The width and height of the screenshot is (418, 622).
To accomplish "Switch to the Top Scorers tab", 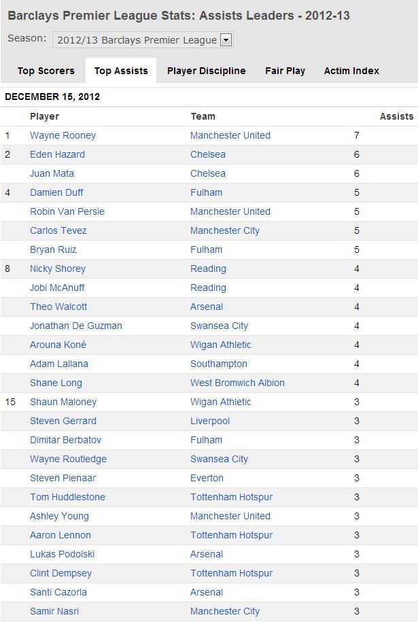I will pos(46,71).
